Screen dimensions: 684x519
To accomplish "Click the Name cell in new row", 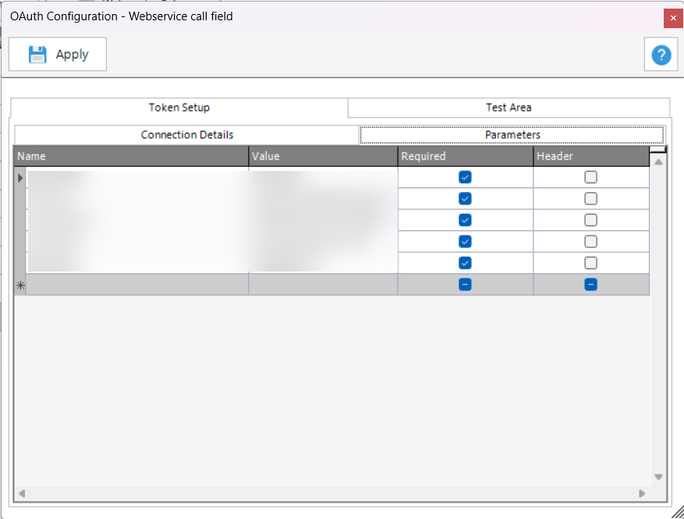I will coord(137,285).
